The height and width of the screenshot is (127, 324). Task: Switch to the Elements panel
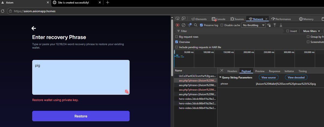click(x=199, y=19)
